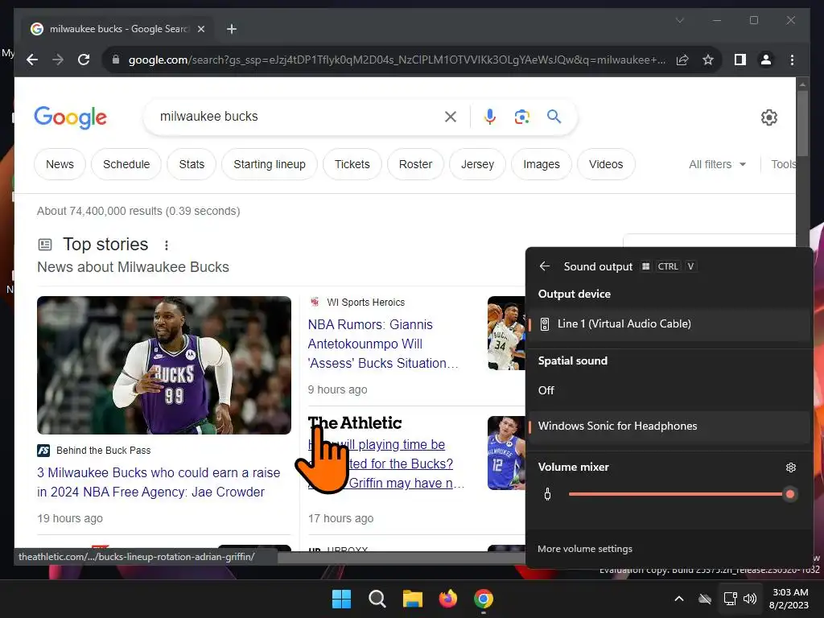824x618 pixels.
Task: Open a new Chrome tab
Action: pos(231,29)
